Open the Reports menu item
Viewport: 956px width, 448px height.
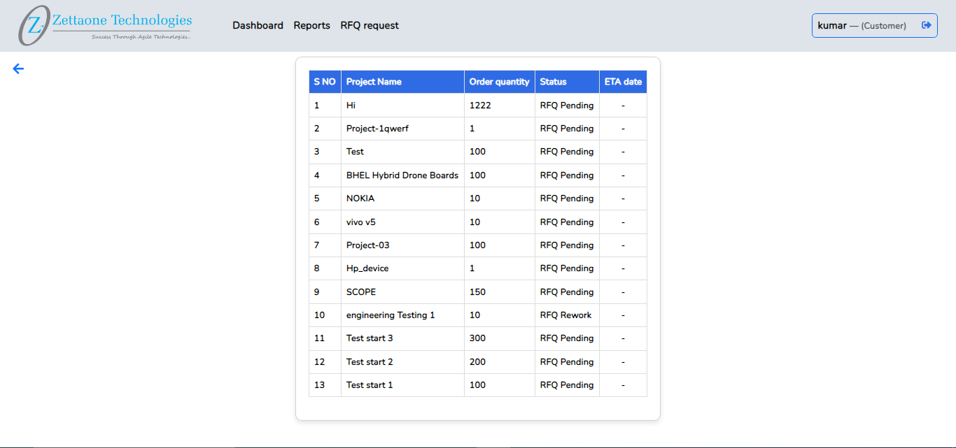tap(311, 25)
